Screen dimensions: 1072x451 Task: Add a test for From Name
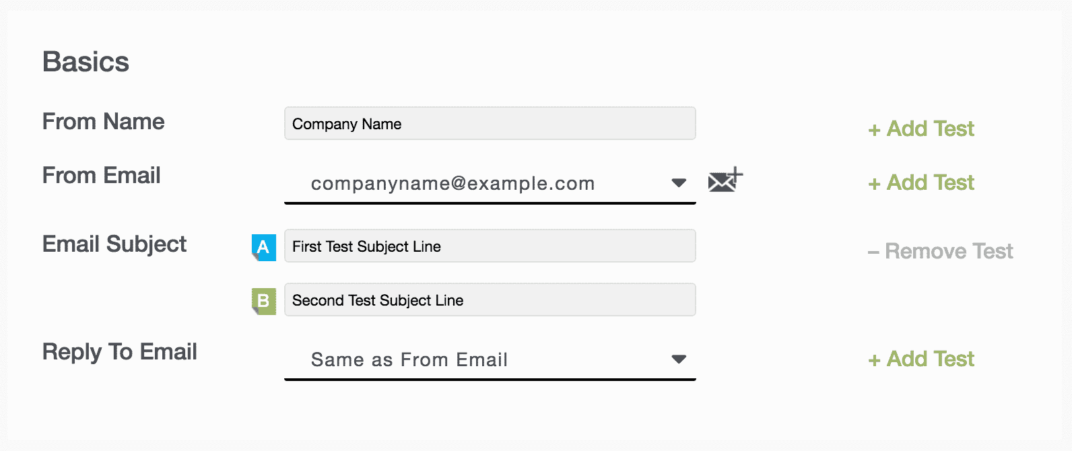coord(921,129)
